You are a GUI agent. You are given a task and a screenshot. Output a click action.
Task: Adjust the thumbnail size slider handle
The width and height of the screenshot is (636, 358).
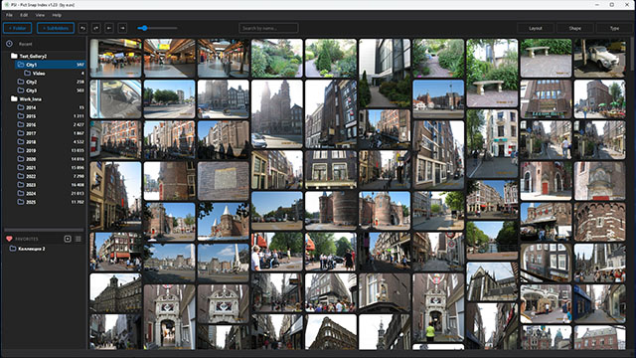pos(144,28)
